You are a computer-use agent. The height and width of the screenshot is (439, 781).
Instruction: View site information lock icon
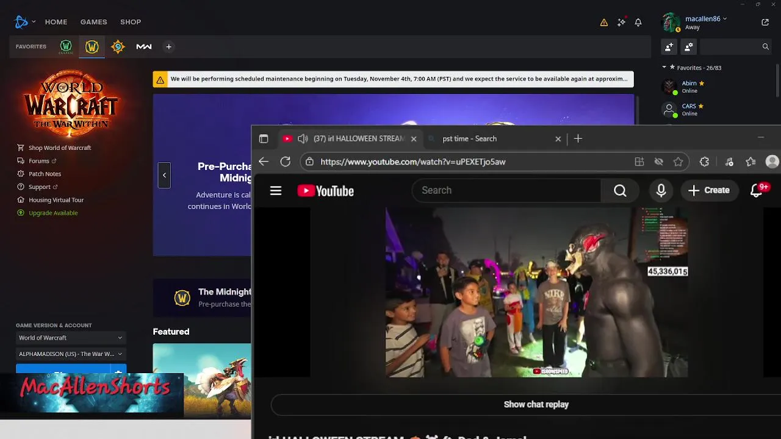pyautogui.click(x=310, y=162)
